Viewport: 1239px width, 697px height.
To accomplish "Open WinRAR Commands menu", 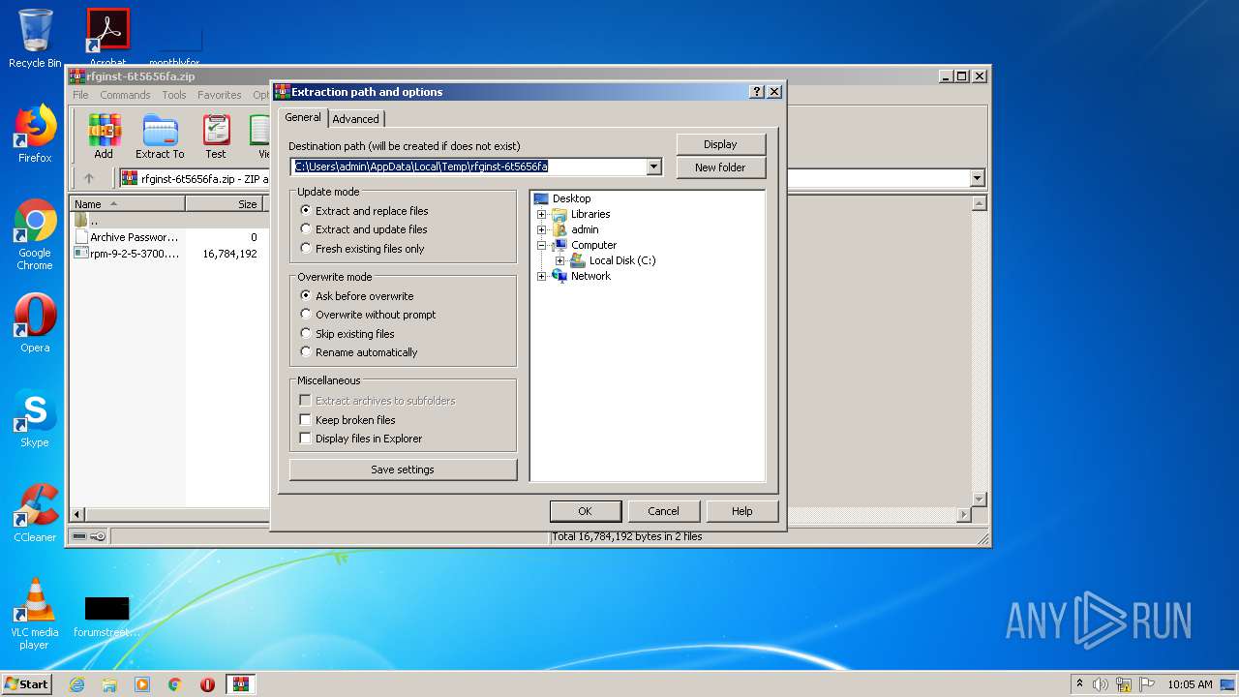I will click(x=125, y=95).
